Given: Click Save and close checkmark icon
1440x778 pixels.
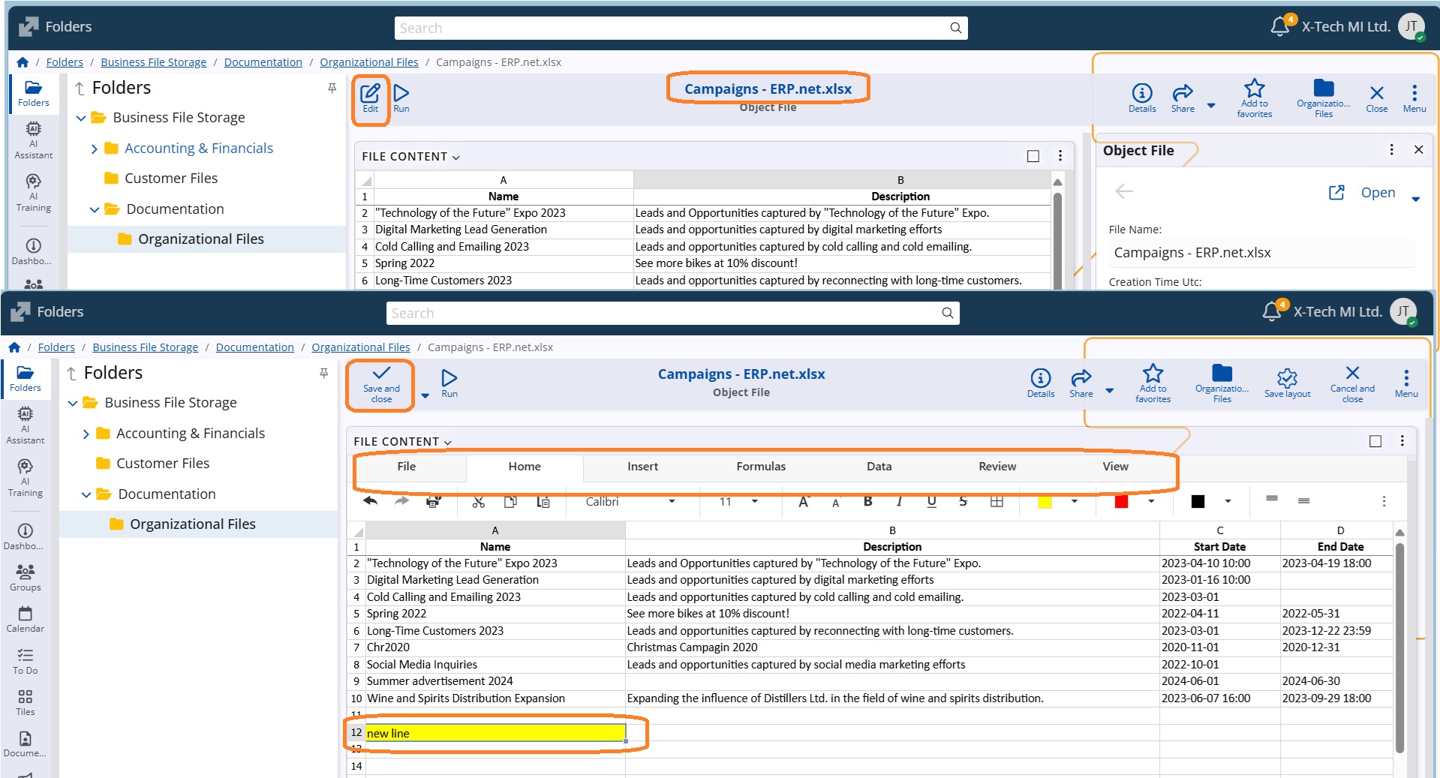Looking at the screenshot, I should pyautogui.click(x=381, y=373).
